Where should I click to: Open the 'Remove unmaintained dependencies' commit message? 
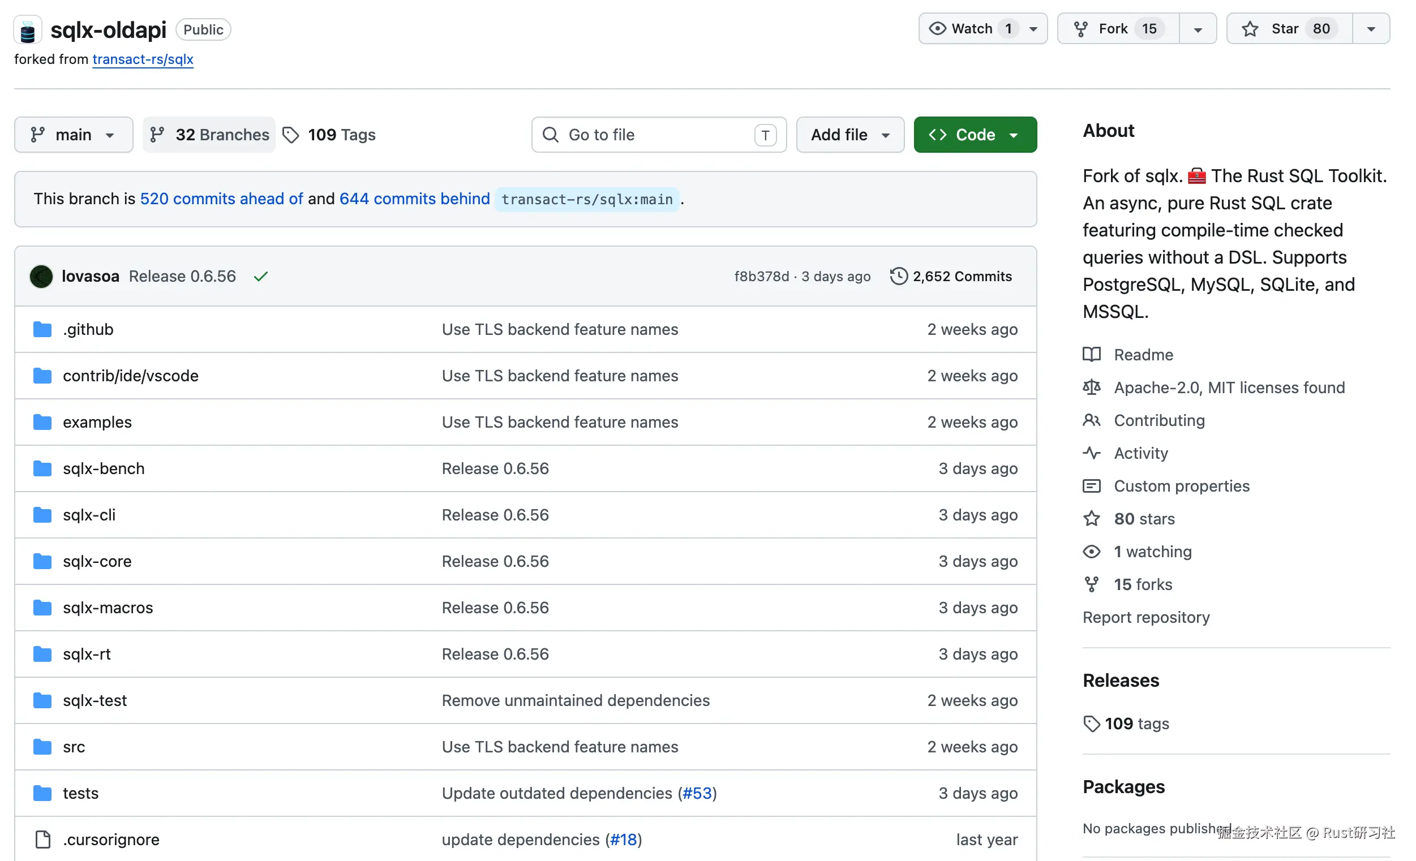(x=576, y=701)
